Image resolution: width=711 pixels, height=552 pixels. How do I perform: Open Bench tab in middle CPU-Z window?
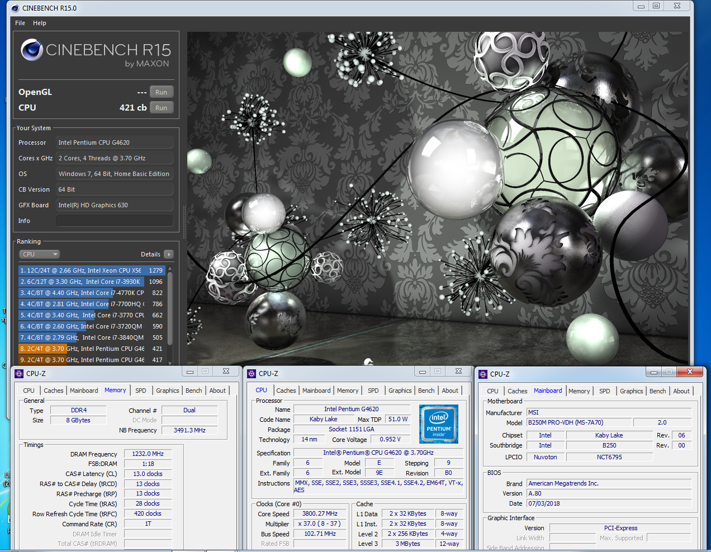[426, 391]
